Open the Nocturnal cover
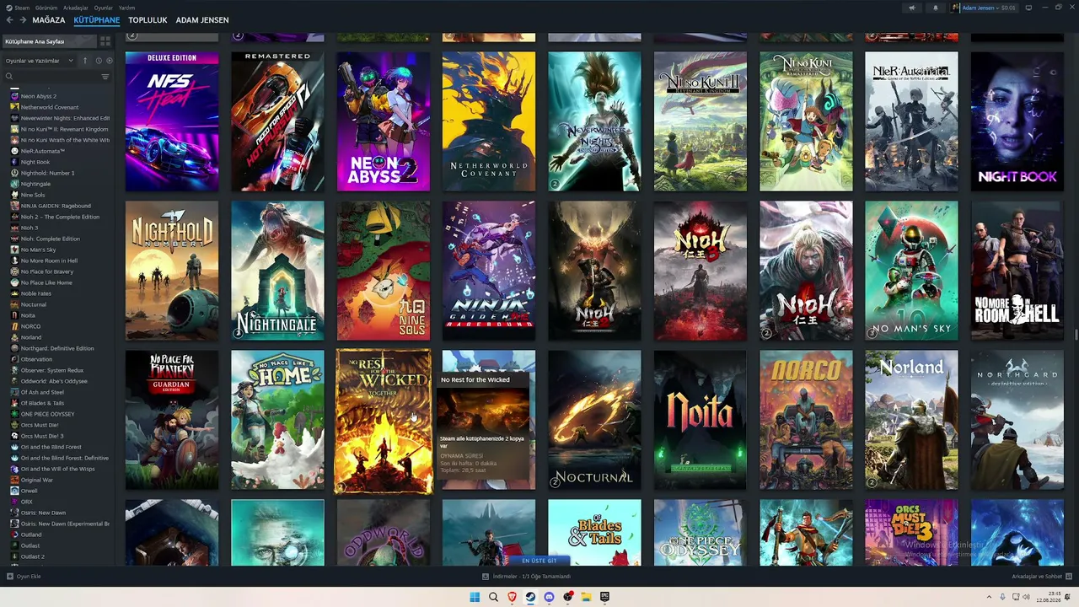The image size is (1079, 607). coord(594,420)
